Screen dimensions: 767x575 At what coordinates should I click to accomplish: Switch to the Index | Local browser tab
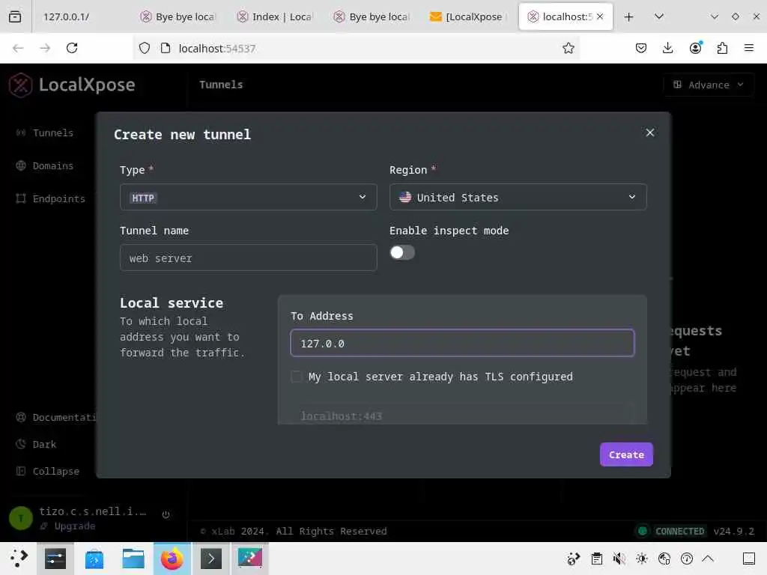(276, 16)
